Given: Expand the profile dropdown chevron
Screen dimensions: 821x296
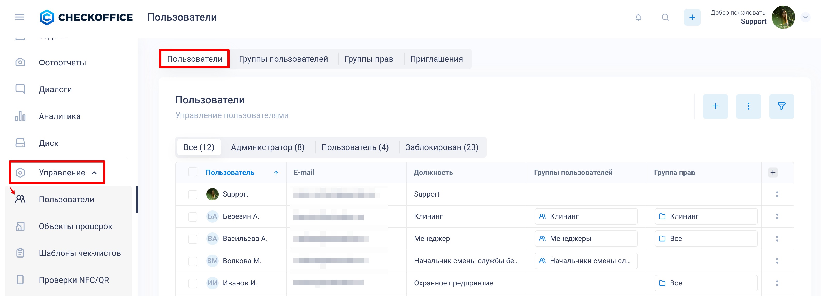Looking at the screenshot, I should point(805,17).
